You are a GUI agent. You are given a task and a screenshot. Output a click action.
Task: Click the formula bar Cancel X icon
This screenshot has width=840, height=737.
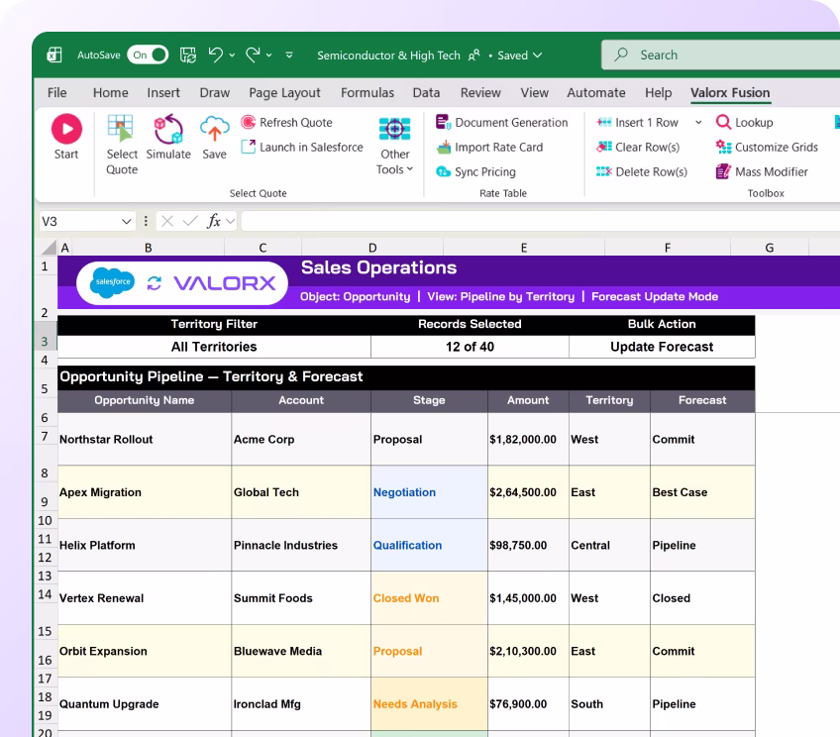tap(167, 221)
